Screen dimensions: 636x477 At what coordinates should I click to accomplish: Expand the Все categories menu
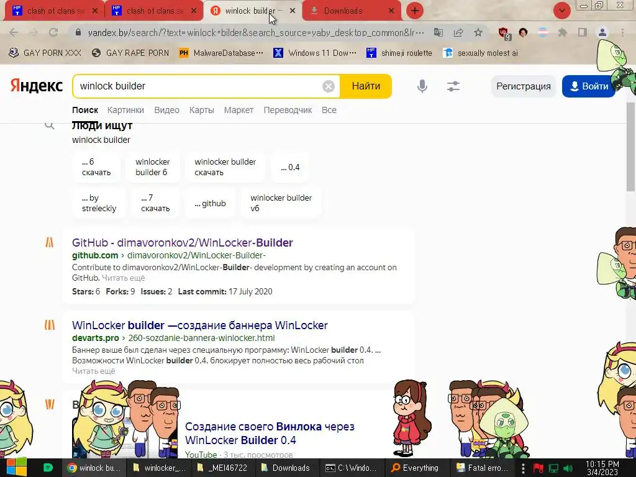coord(329,110)
